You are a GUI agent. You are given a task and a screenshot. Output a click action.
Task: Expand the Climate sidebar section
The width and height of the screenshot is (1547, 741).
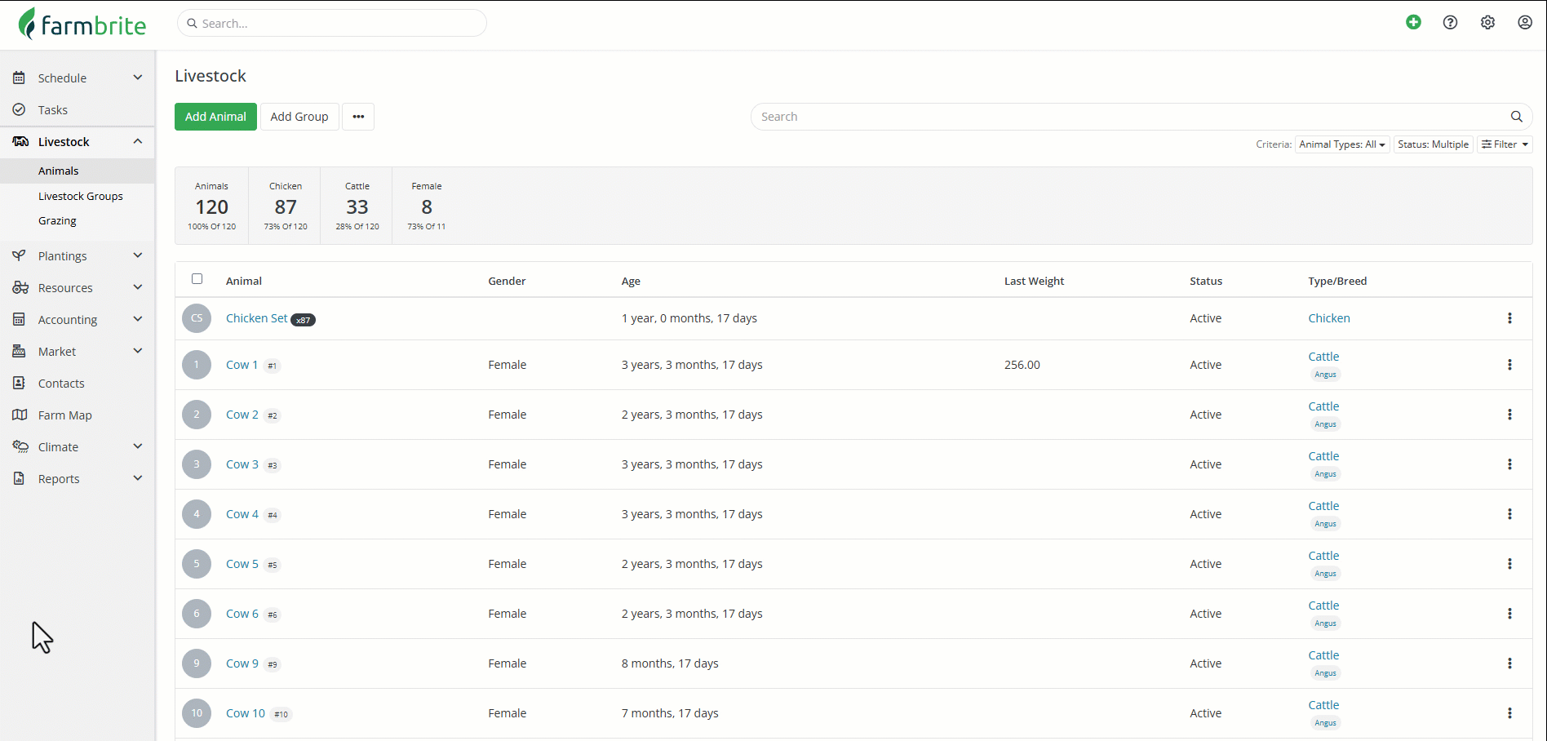pyautogui.click(x=78, y=446)
